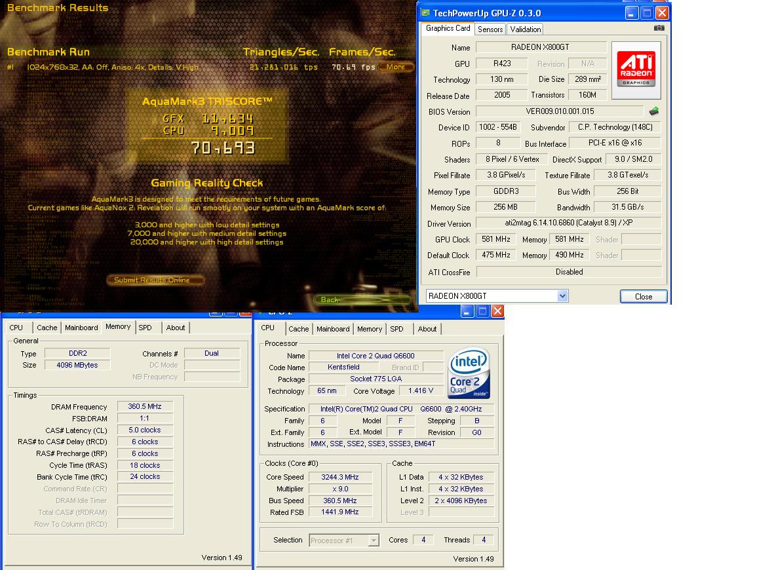Screen dimensions: 772x570
Task: Click the Back button in AquaMark3
Action: coord(362,300)
